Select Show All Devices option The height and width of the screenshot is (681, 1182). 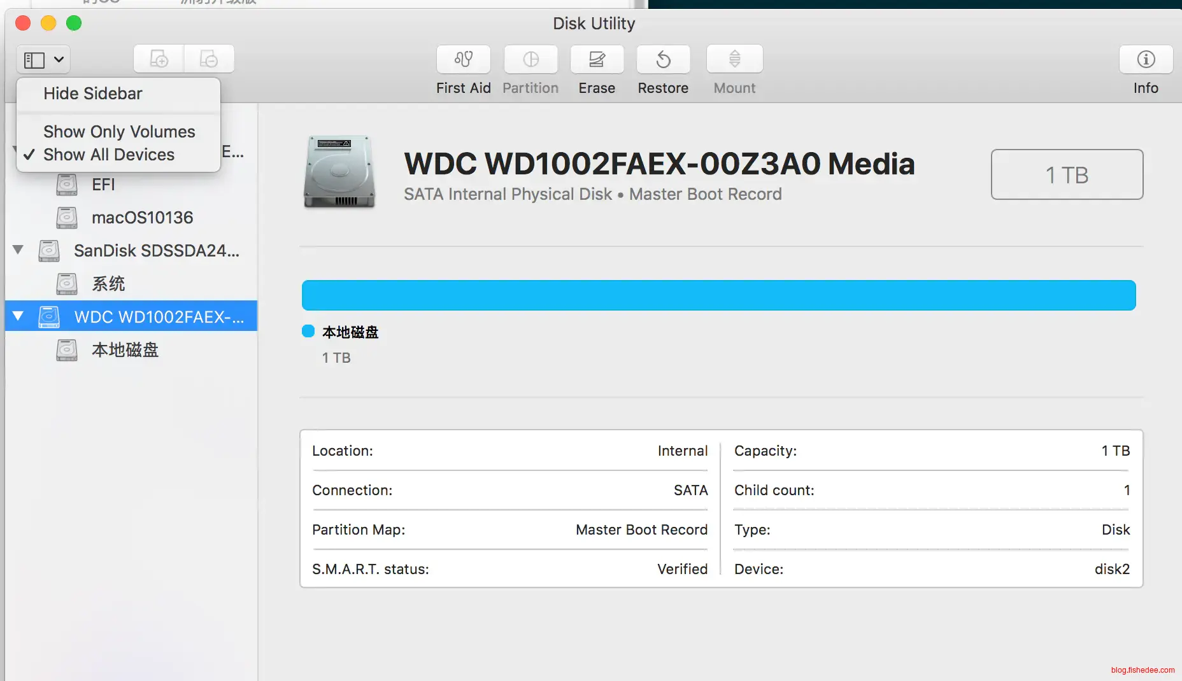[109, 155]
